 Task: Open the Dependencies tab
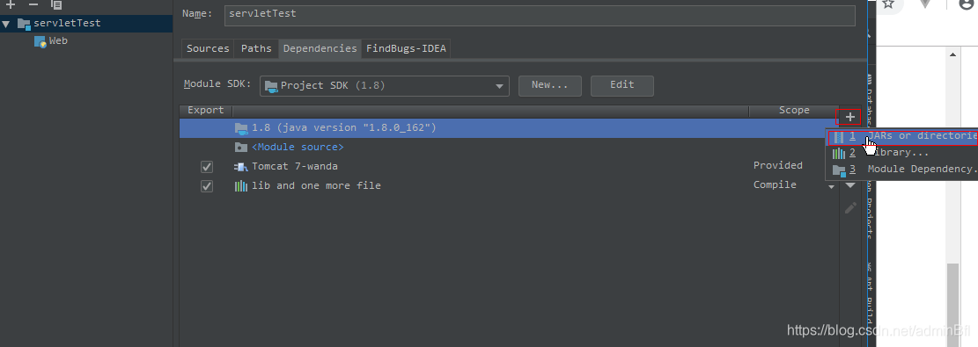320,48
